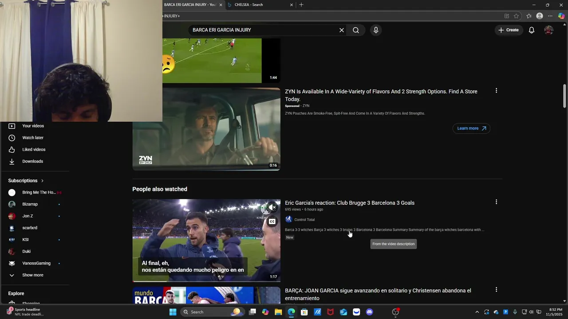This screenshot has width=568, height=319.
Task: Add this page to favorites star
Action: point(516,16)
